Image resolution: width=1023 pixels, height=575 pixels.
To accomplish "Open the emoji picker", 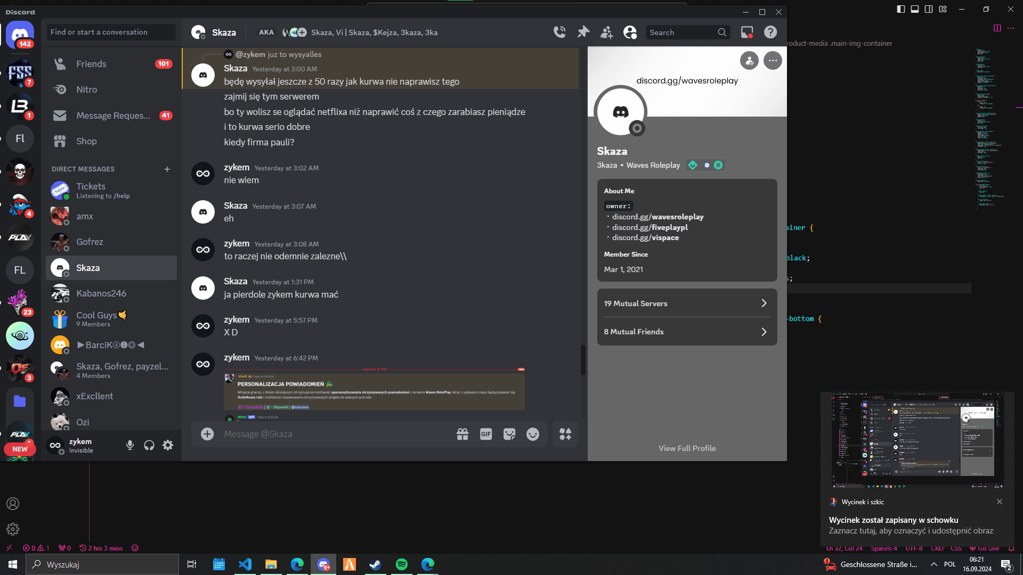I will (x=533, y=434).
